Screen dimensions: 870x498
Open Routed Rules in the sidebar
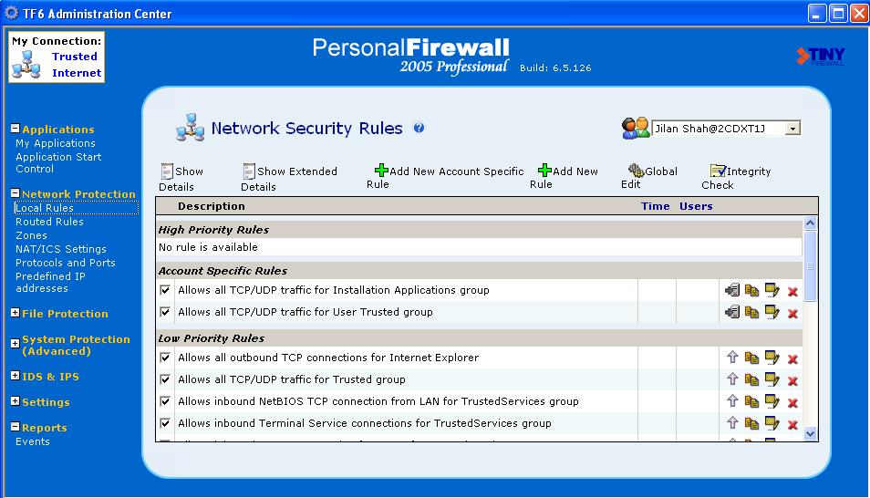point(49,222)
